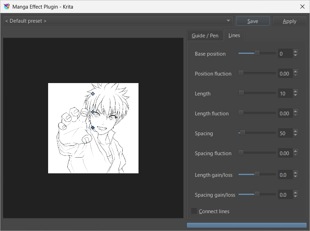The image size is (310, 231).
Task: Decrease Length value with down arrow
Action: tap(295, 95)
